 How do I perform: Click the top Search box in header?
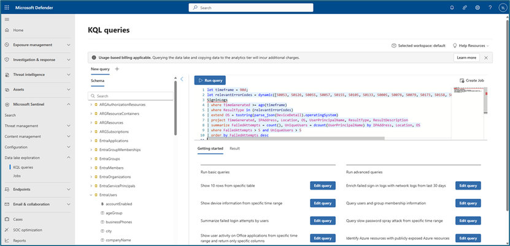[x=251, y=7]
